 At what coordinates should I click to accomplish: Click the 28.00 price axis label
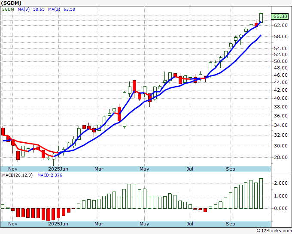pos(281,157)
